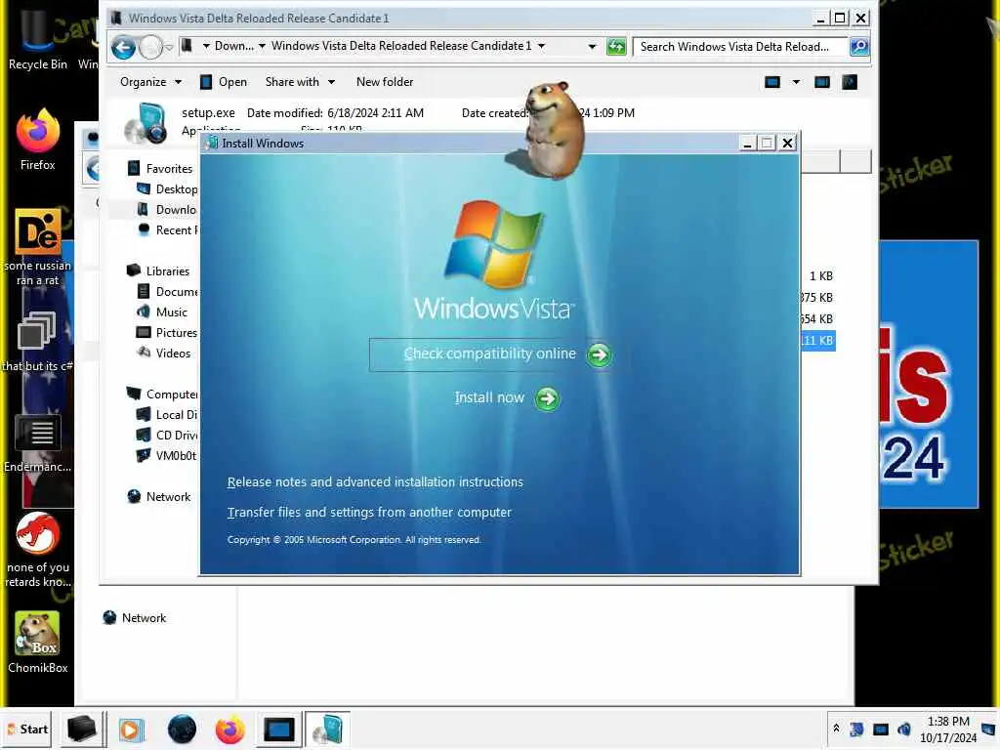Select Network in the front Explorer window
This screenshot has width=1000, height=750.
(x=159, y=497)
